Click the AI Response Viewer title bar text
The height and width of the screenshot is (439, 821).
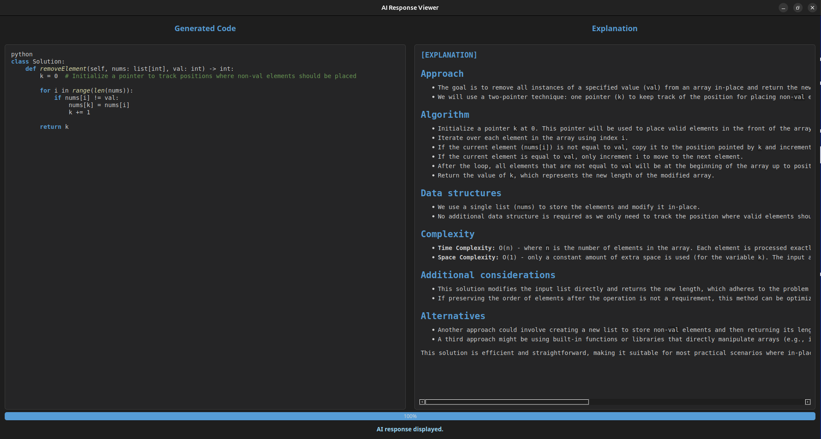410,7
